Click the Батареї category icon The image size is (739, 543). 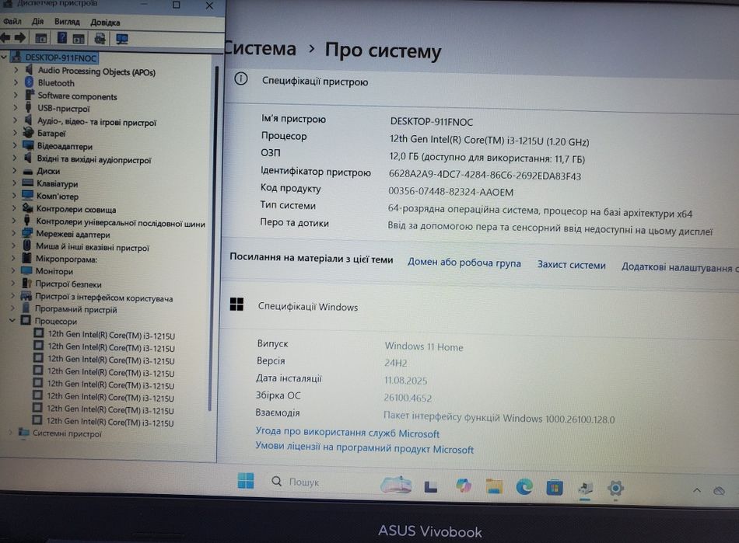tap(28, 133)
